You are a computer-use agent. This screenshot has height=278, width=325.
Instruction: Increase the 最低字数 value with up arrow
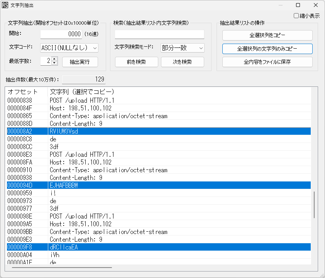point(54,59)
